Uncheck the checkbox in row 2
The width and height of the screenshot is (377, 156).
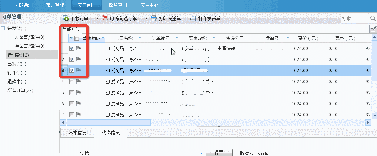[71, 59]
